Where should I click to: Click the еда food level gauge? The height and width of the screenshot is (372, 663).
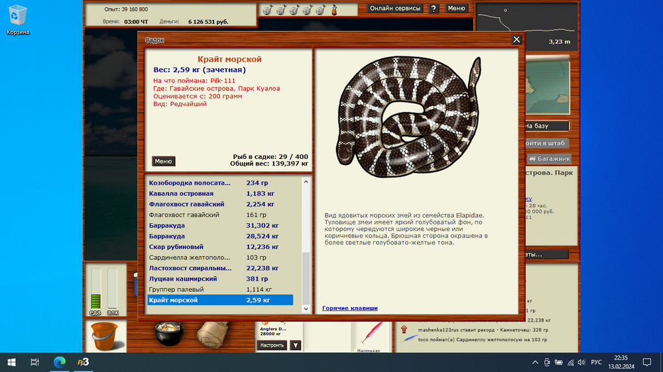tap(96, 289)
